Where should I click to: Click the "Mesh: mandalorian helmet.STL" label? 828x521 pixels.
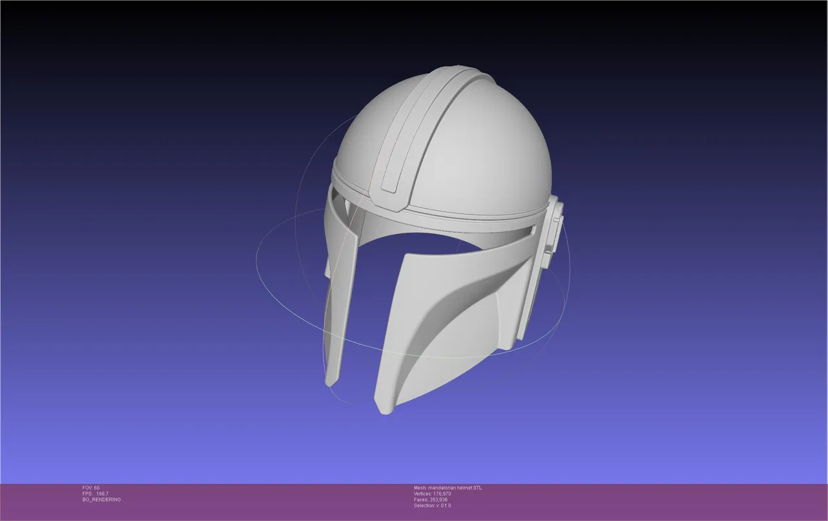(x=448, y=487)
